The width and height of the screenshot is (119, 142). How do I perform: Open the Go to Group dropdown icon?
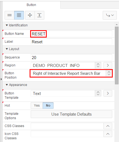point(110,15)
